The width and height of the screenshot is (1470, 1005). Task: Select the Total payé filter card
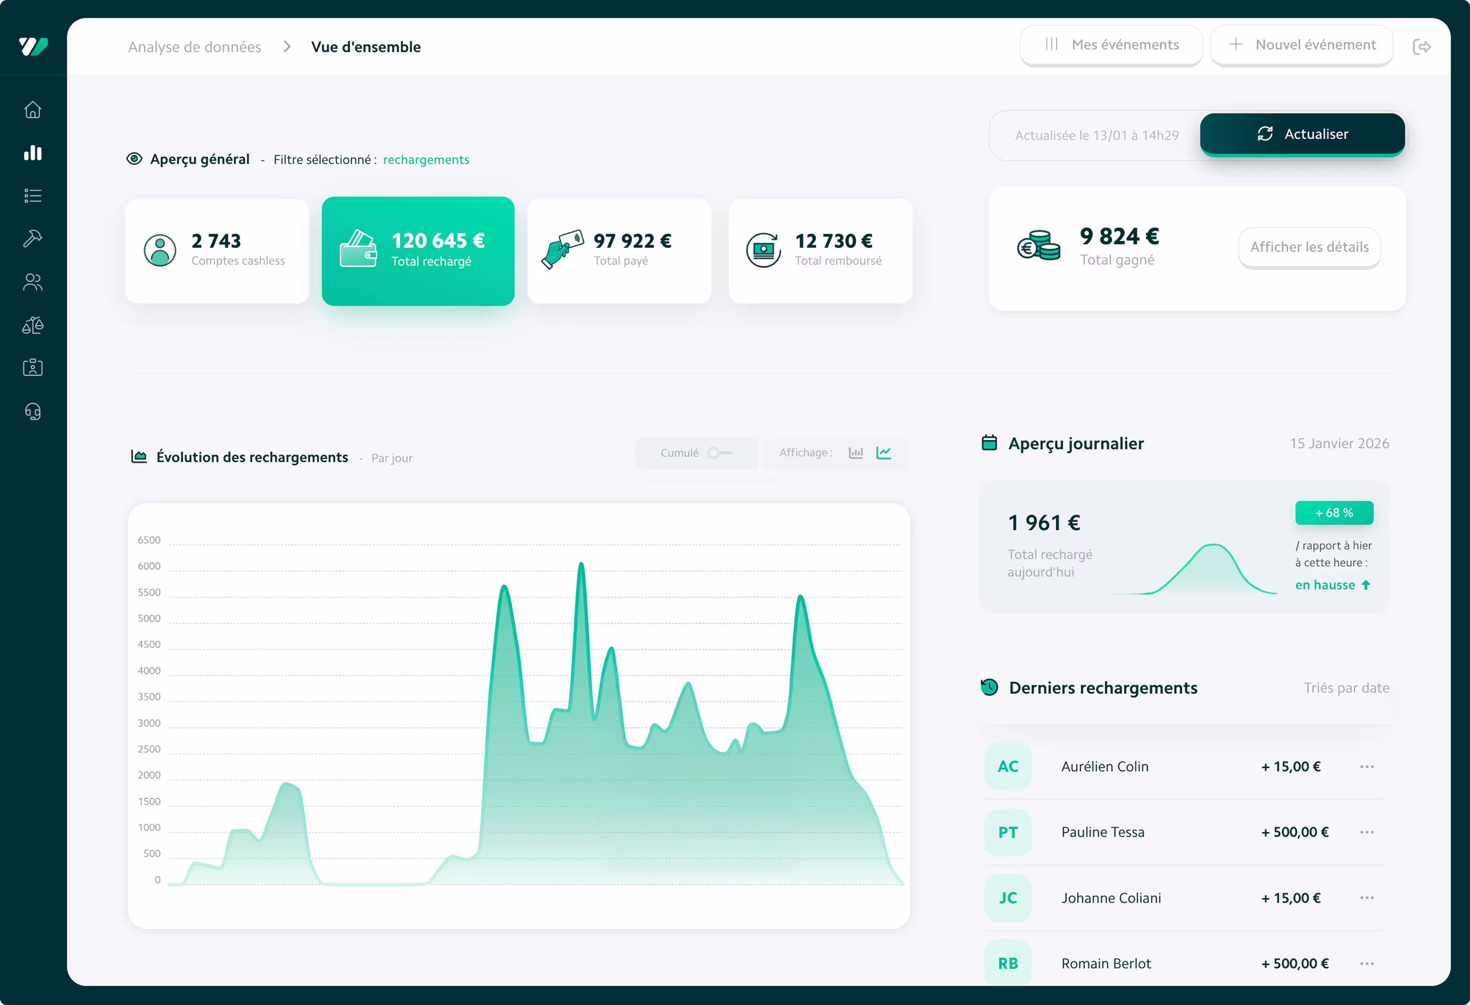pos(619,251)
